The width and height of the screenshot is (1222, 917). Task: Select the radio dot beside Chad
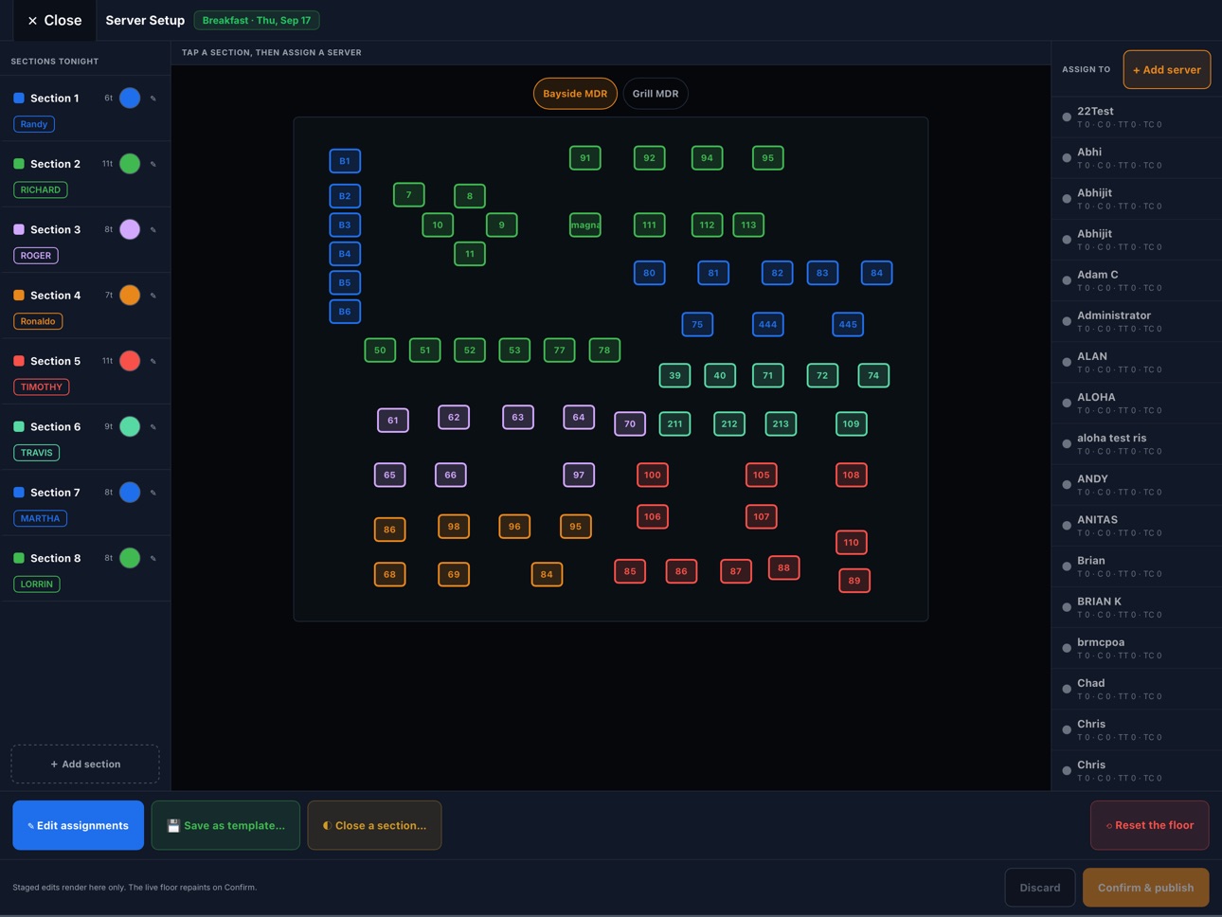(x=1067, y=689)
